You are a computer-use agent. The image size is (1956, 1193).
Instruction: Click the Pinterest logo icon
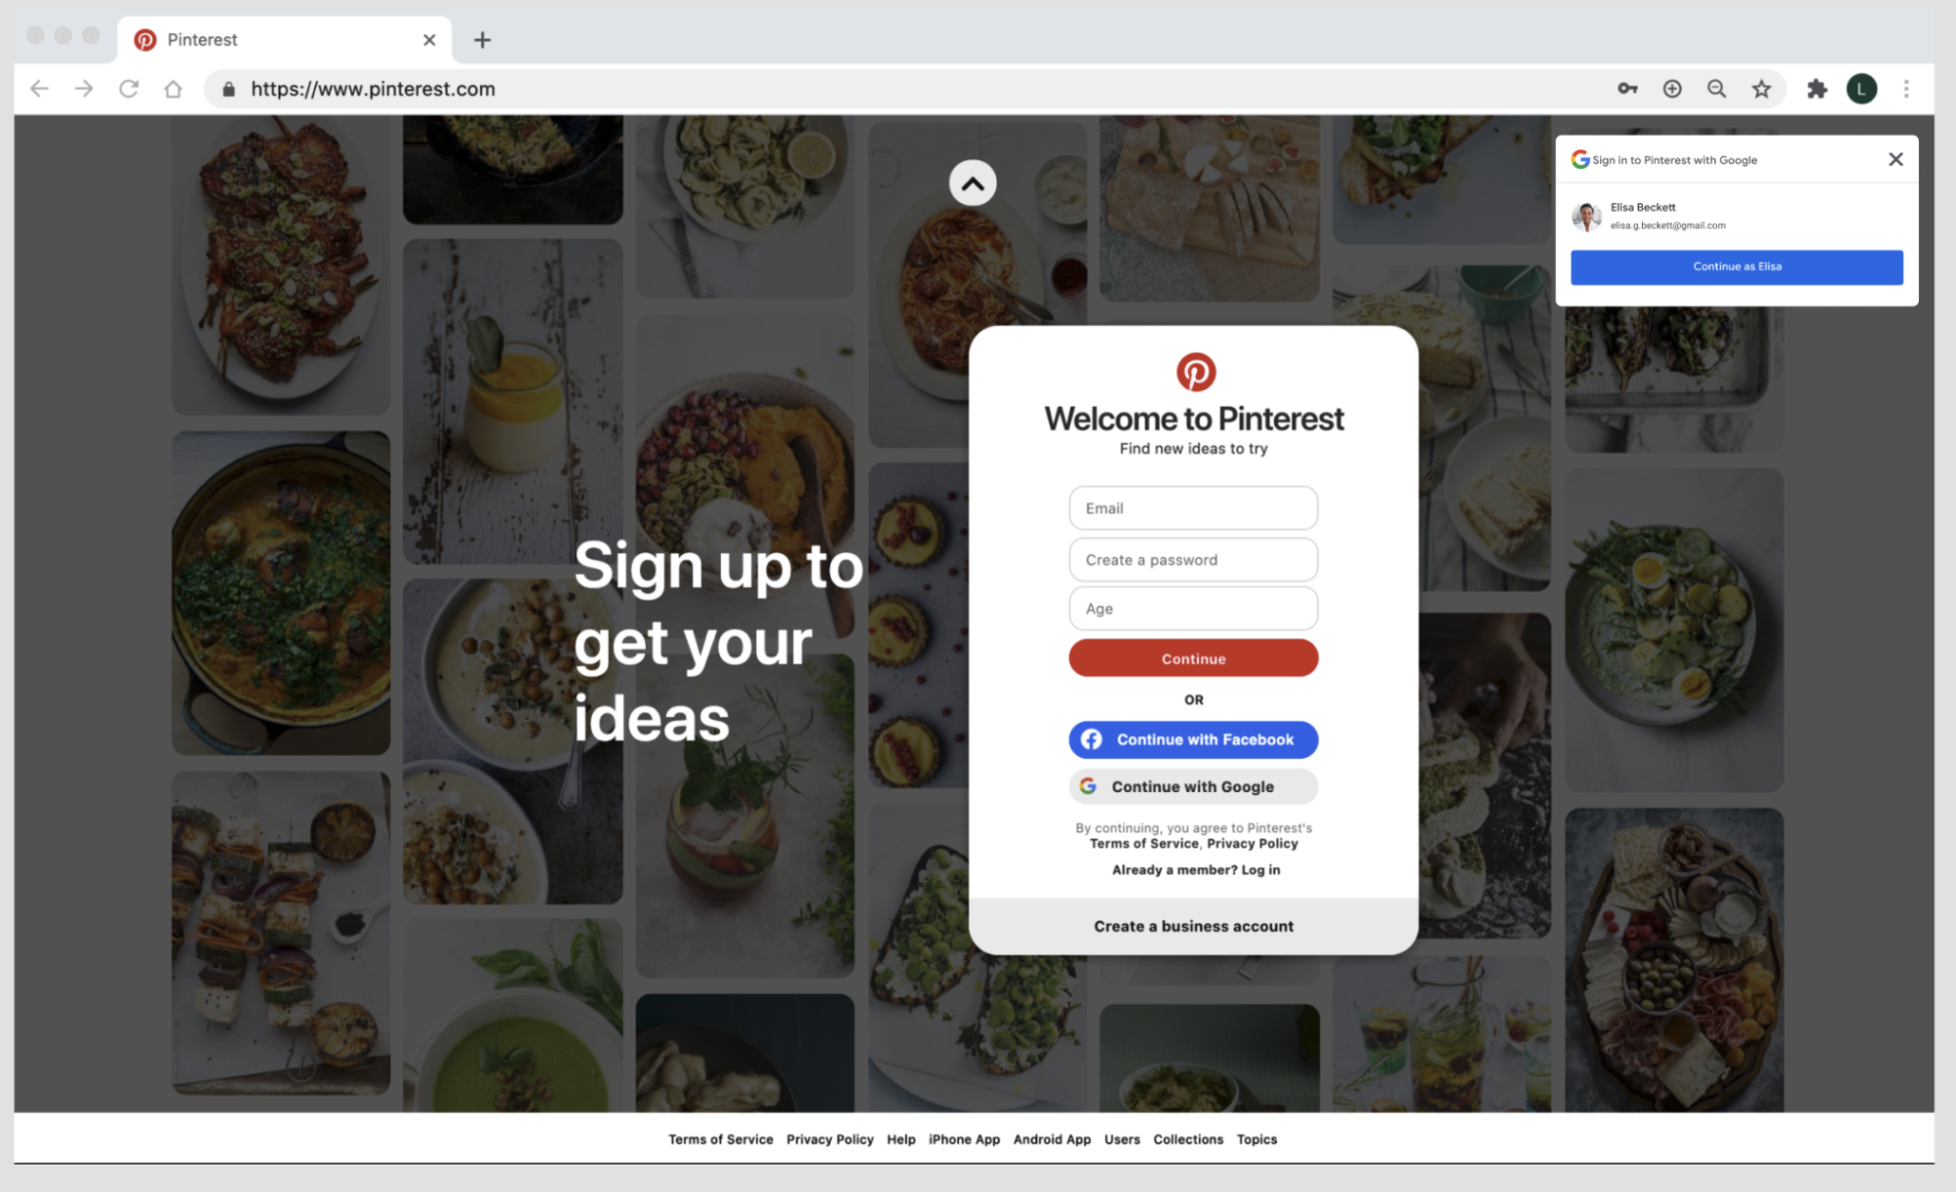(x=1193, y=371)
